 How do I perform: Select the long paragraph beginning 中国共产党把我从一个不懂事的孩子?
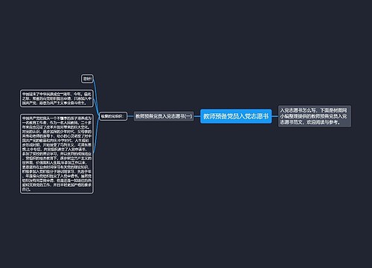tap(57, 153)
